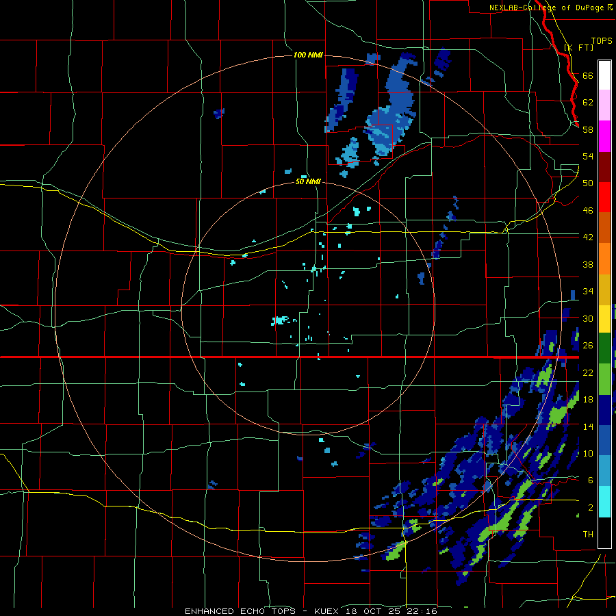Click the '38' legend value
Image resolution: width=616 pixels, height=616 pixels.
pyautogui.click(x=588, y=264)
